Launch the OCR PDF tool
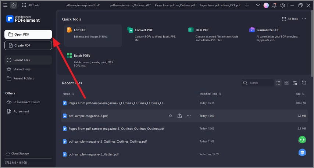The height and width of the screenshot is (168, 314). [202, 30]
